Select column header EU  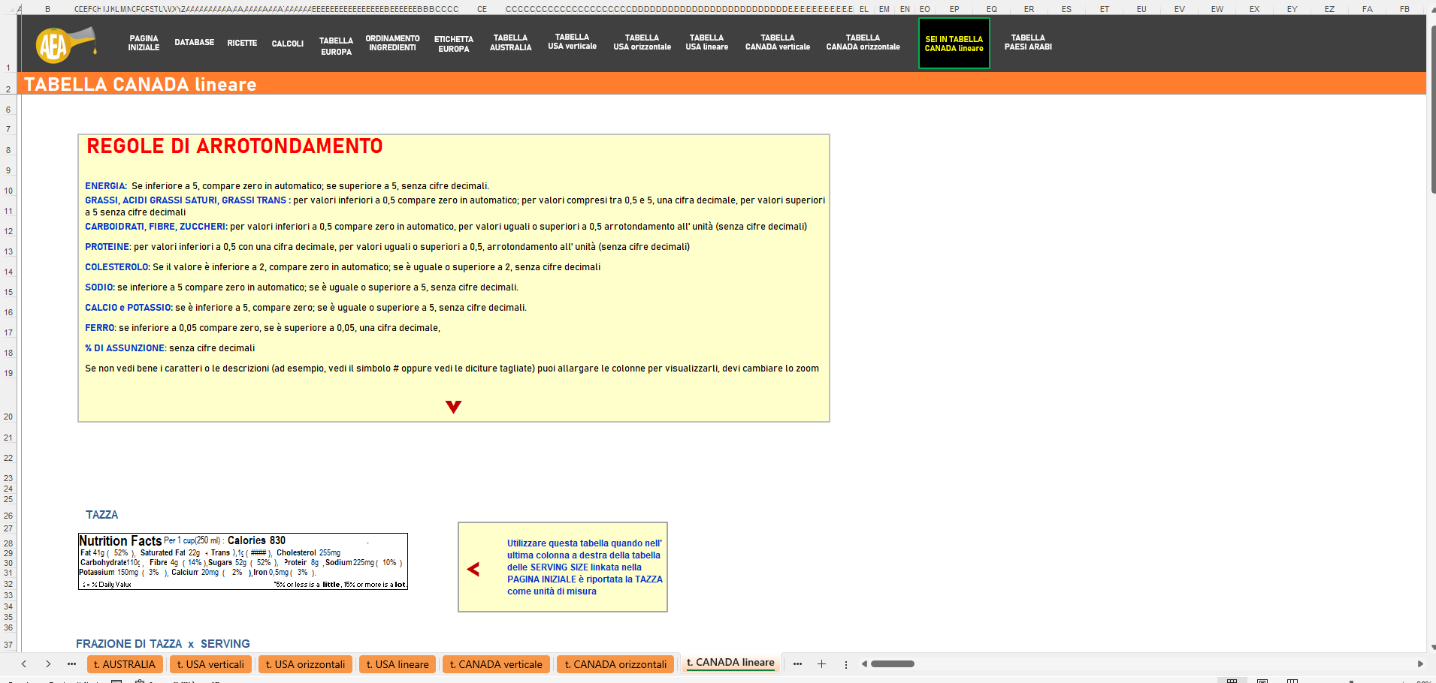(x=1142, y=9)
